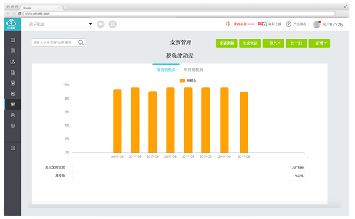
Task: Switch to the 增值税税负 tab
Action: coord(166,70)
